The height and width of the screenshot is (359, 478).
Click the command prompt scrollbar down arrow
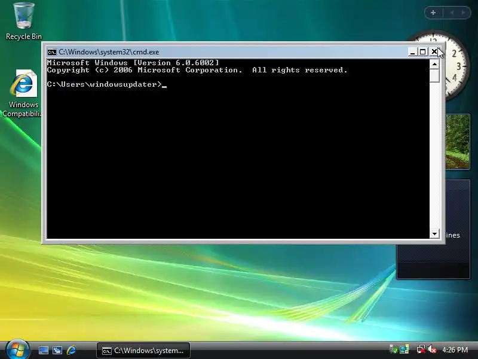pos(434,234)
